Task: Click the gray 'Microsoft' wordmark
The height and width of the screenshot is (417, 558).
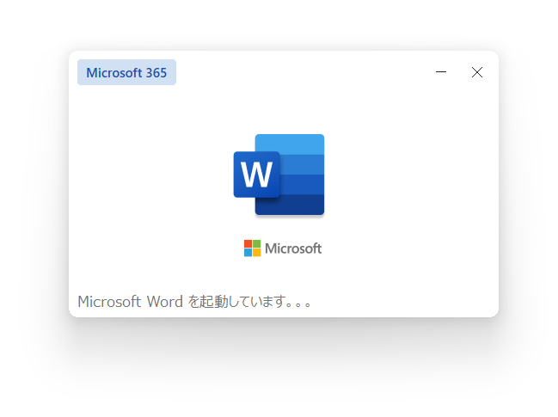Action: (x=293, y=248)
